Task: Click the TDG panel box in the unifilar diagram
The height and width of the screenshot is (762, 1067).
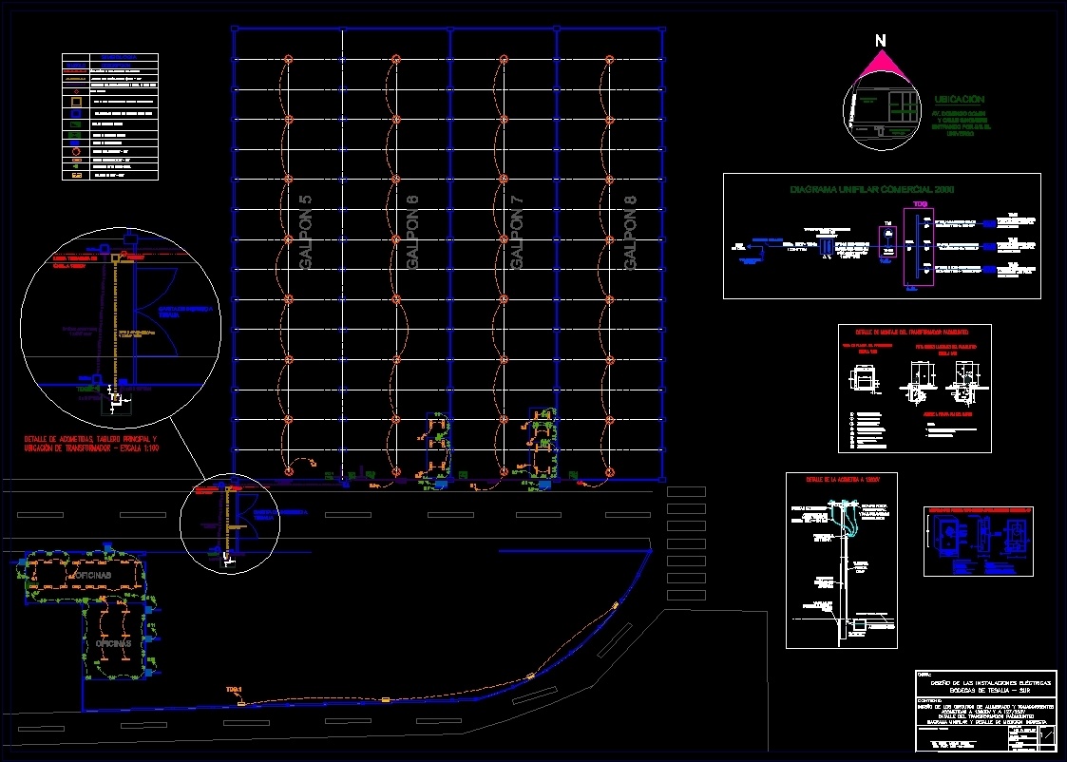Action: (x=919, y=246)
